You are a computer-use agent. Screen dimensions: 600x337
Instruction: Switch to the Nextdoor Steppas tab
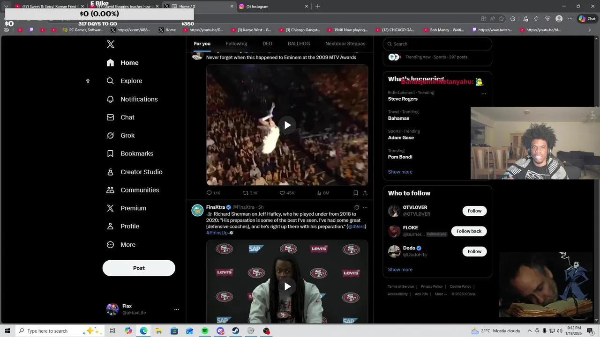tap(345, 44)
